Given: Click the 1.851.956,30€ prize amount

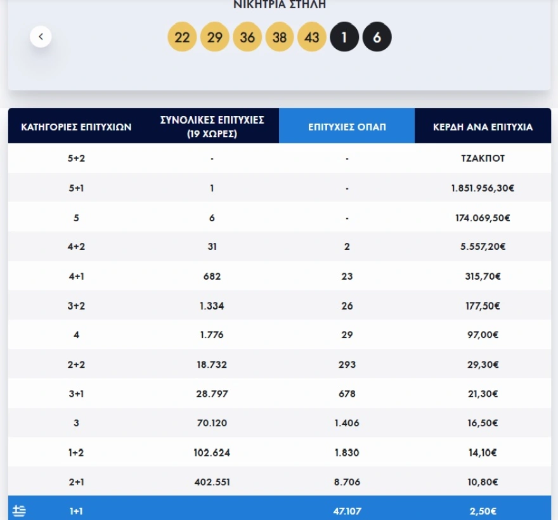Looking at the screenshot, I should [483, 188].
